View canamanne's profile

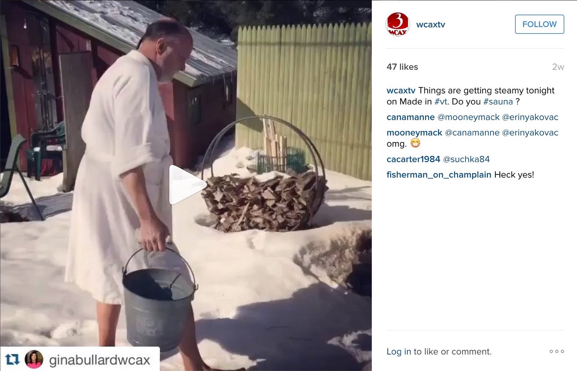(x=410, y=117)
